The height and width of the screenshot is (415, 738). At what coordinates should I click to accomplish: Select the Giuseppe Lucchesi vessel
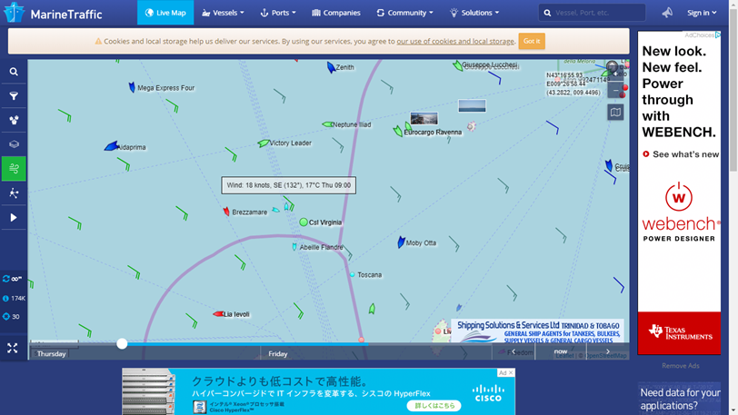pyautogui.click(x=457, y=65)
